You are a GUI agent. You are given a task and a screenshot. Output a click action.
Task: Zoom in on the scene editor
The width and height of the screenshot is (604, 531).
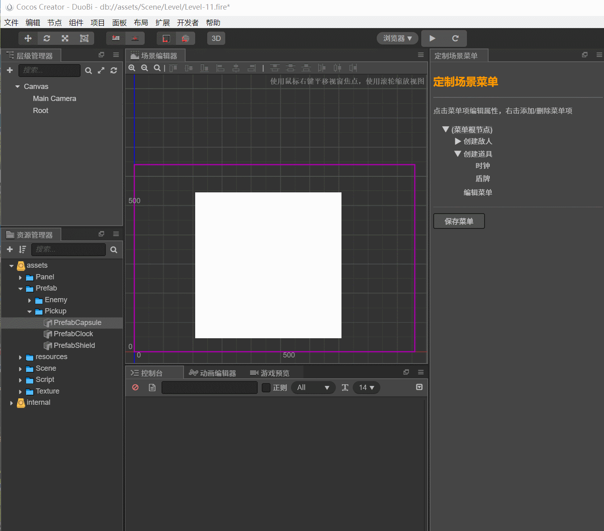(x=132, y=68)
